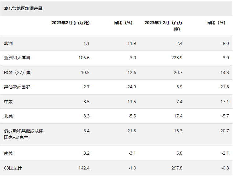Image resolution: width=233 pixels, height=176 pixels.
Task: Select the 俄罗斯和其他独联体国家+乌克兰 row label
Action: pyautogui.click(x=24, y=134)
